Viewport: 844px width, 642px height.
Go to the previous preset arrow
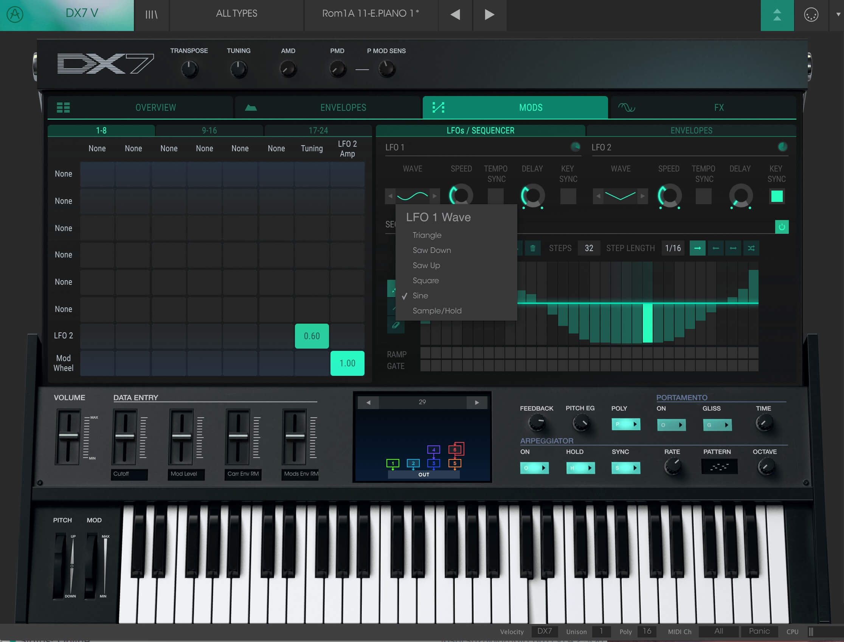[x=455, y=14]
